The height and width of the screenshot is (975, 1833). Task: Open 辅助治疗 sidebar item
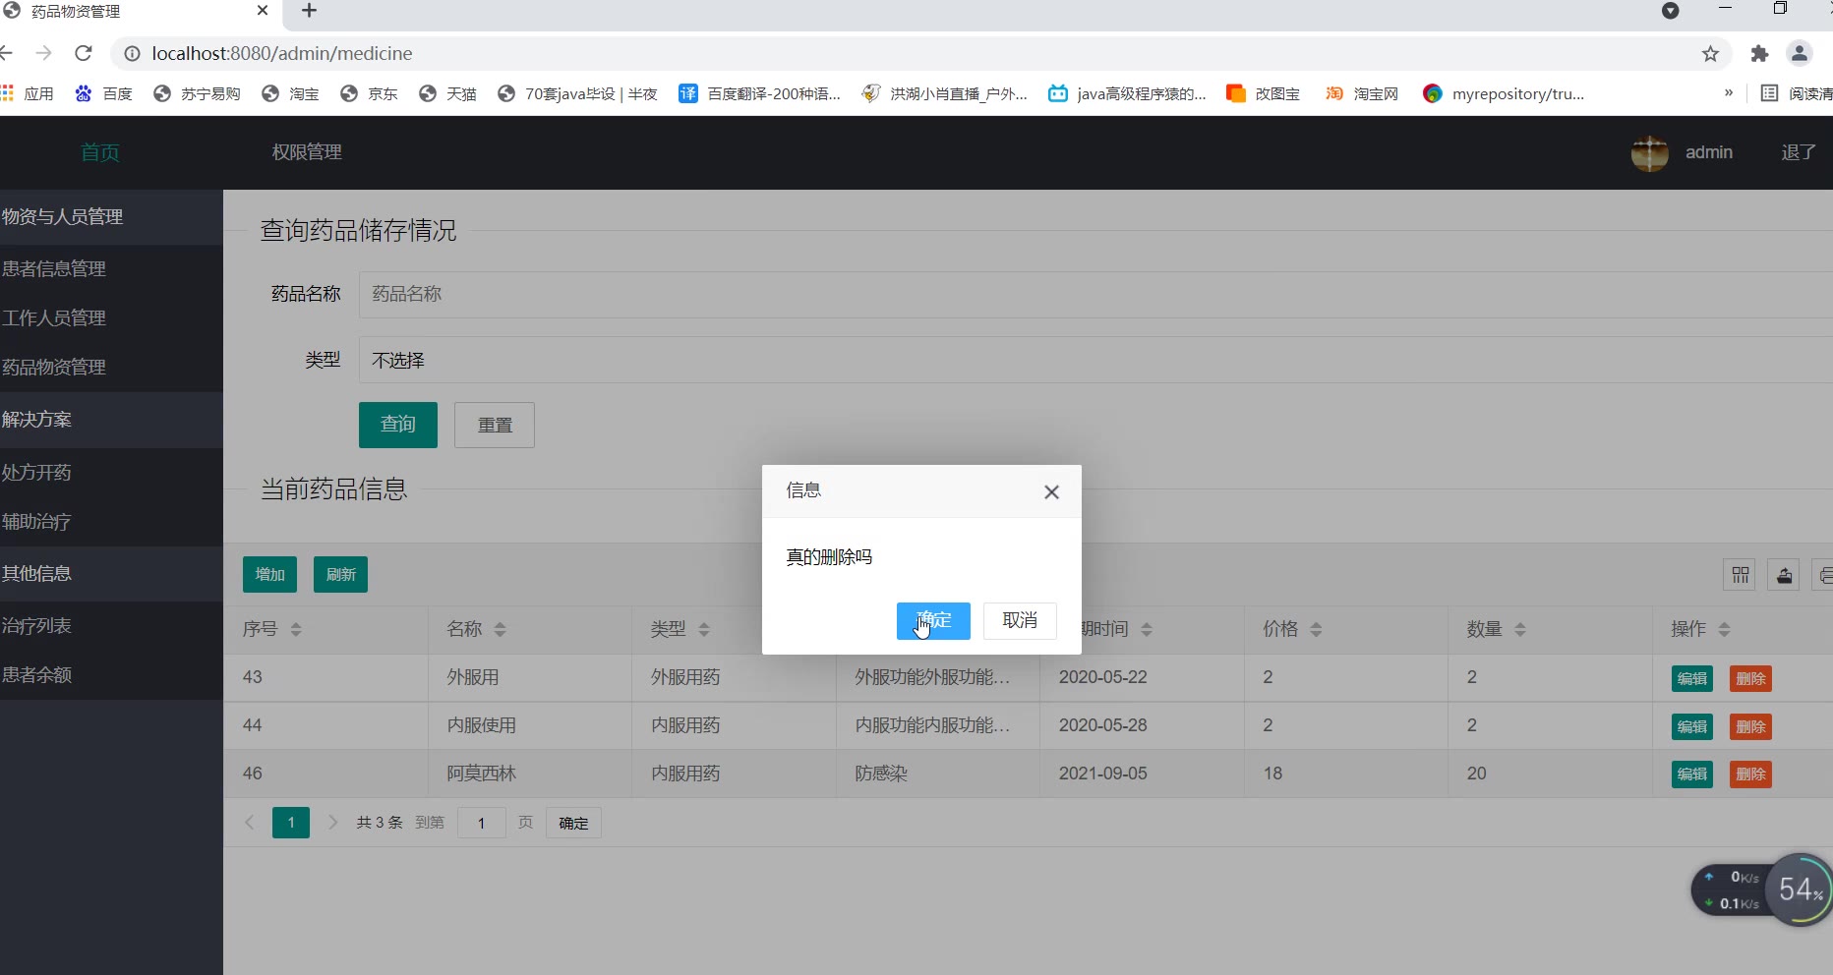(111, 522)
